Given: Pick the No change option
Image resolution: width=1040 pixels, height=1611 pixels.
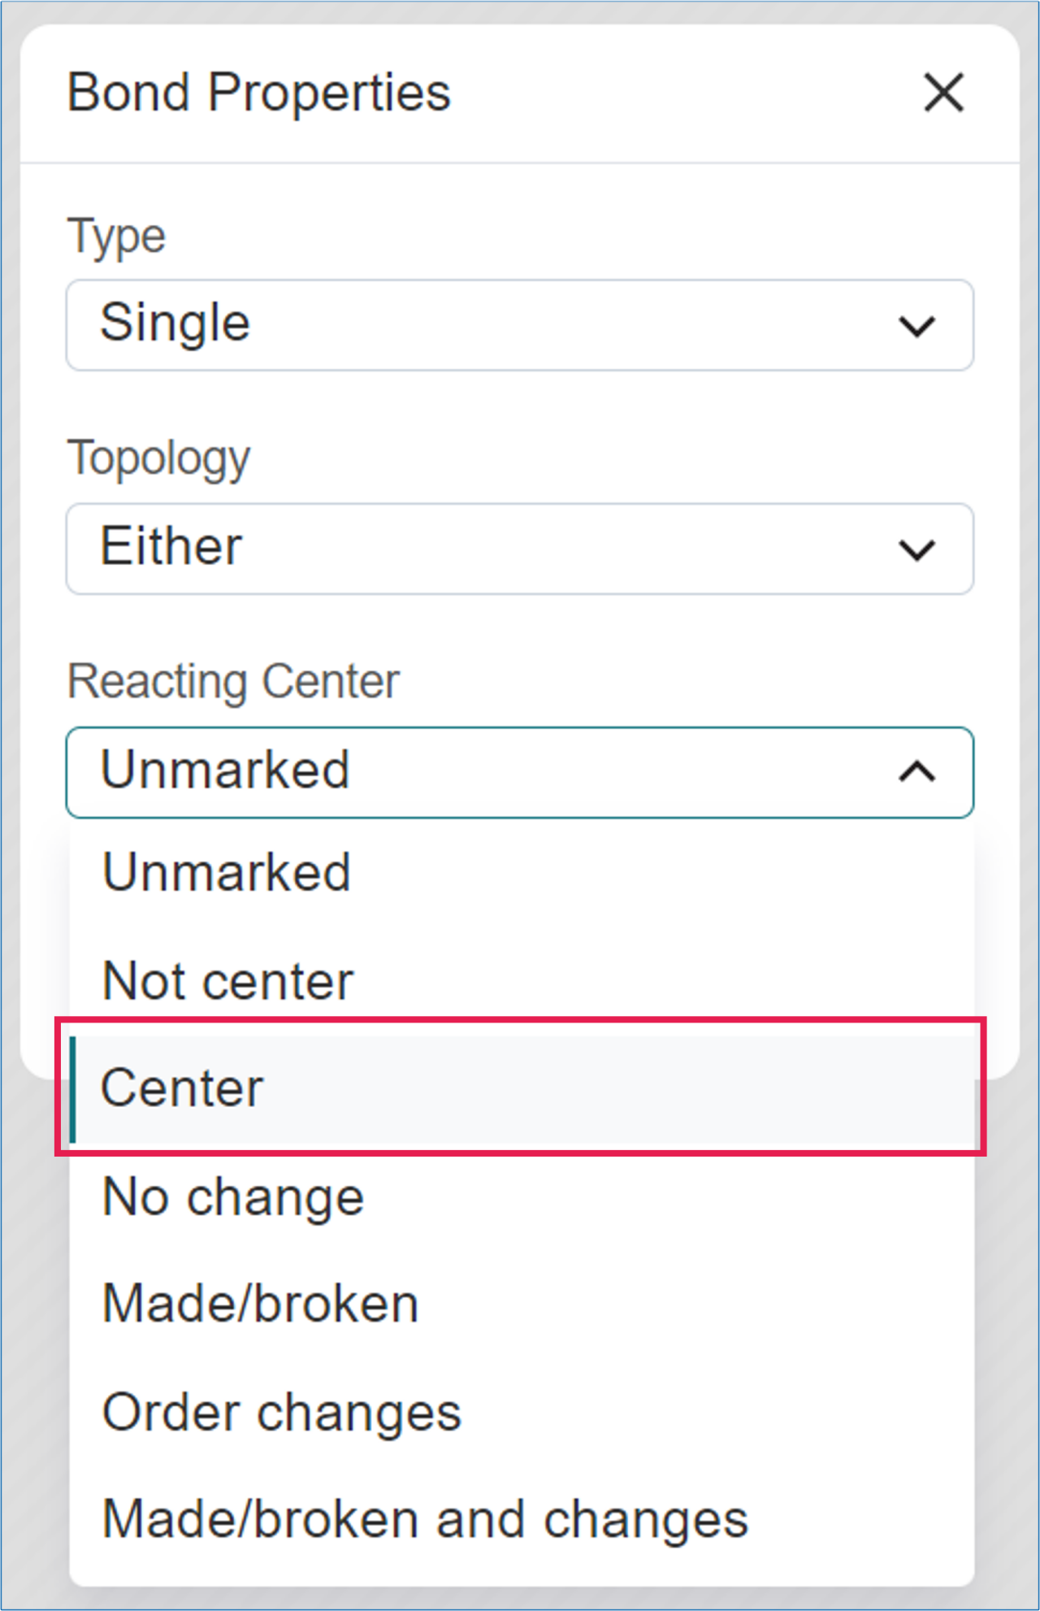Looking at the screenshot, I should point(233,1197).
